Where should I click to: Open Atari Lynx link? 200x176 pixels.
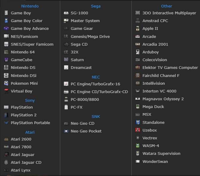click(x=21, y=170)
